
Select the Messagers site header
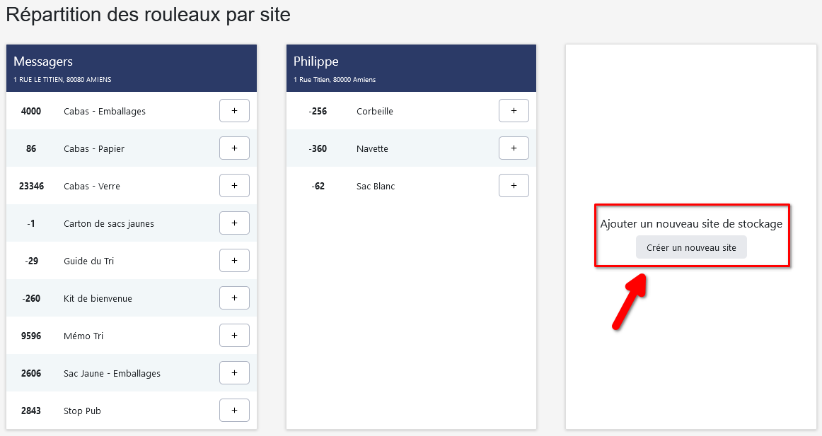pyautogui.click(x=43, y=61)
